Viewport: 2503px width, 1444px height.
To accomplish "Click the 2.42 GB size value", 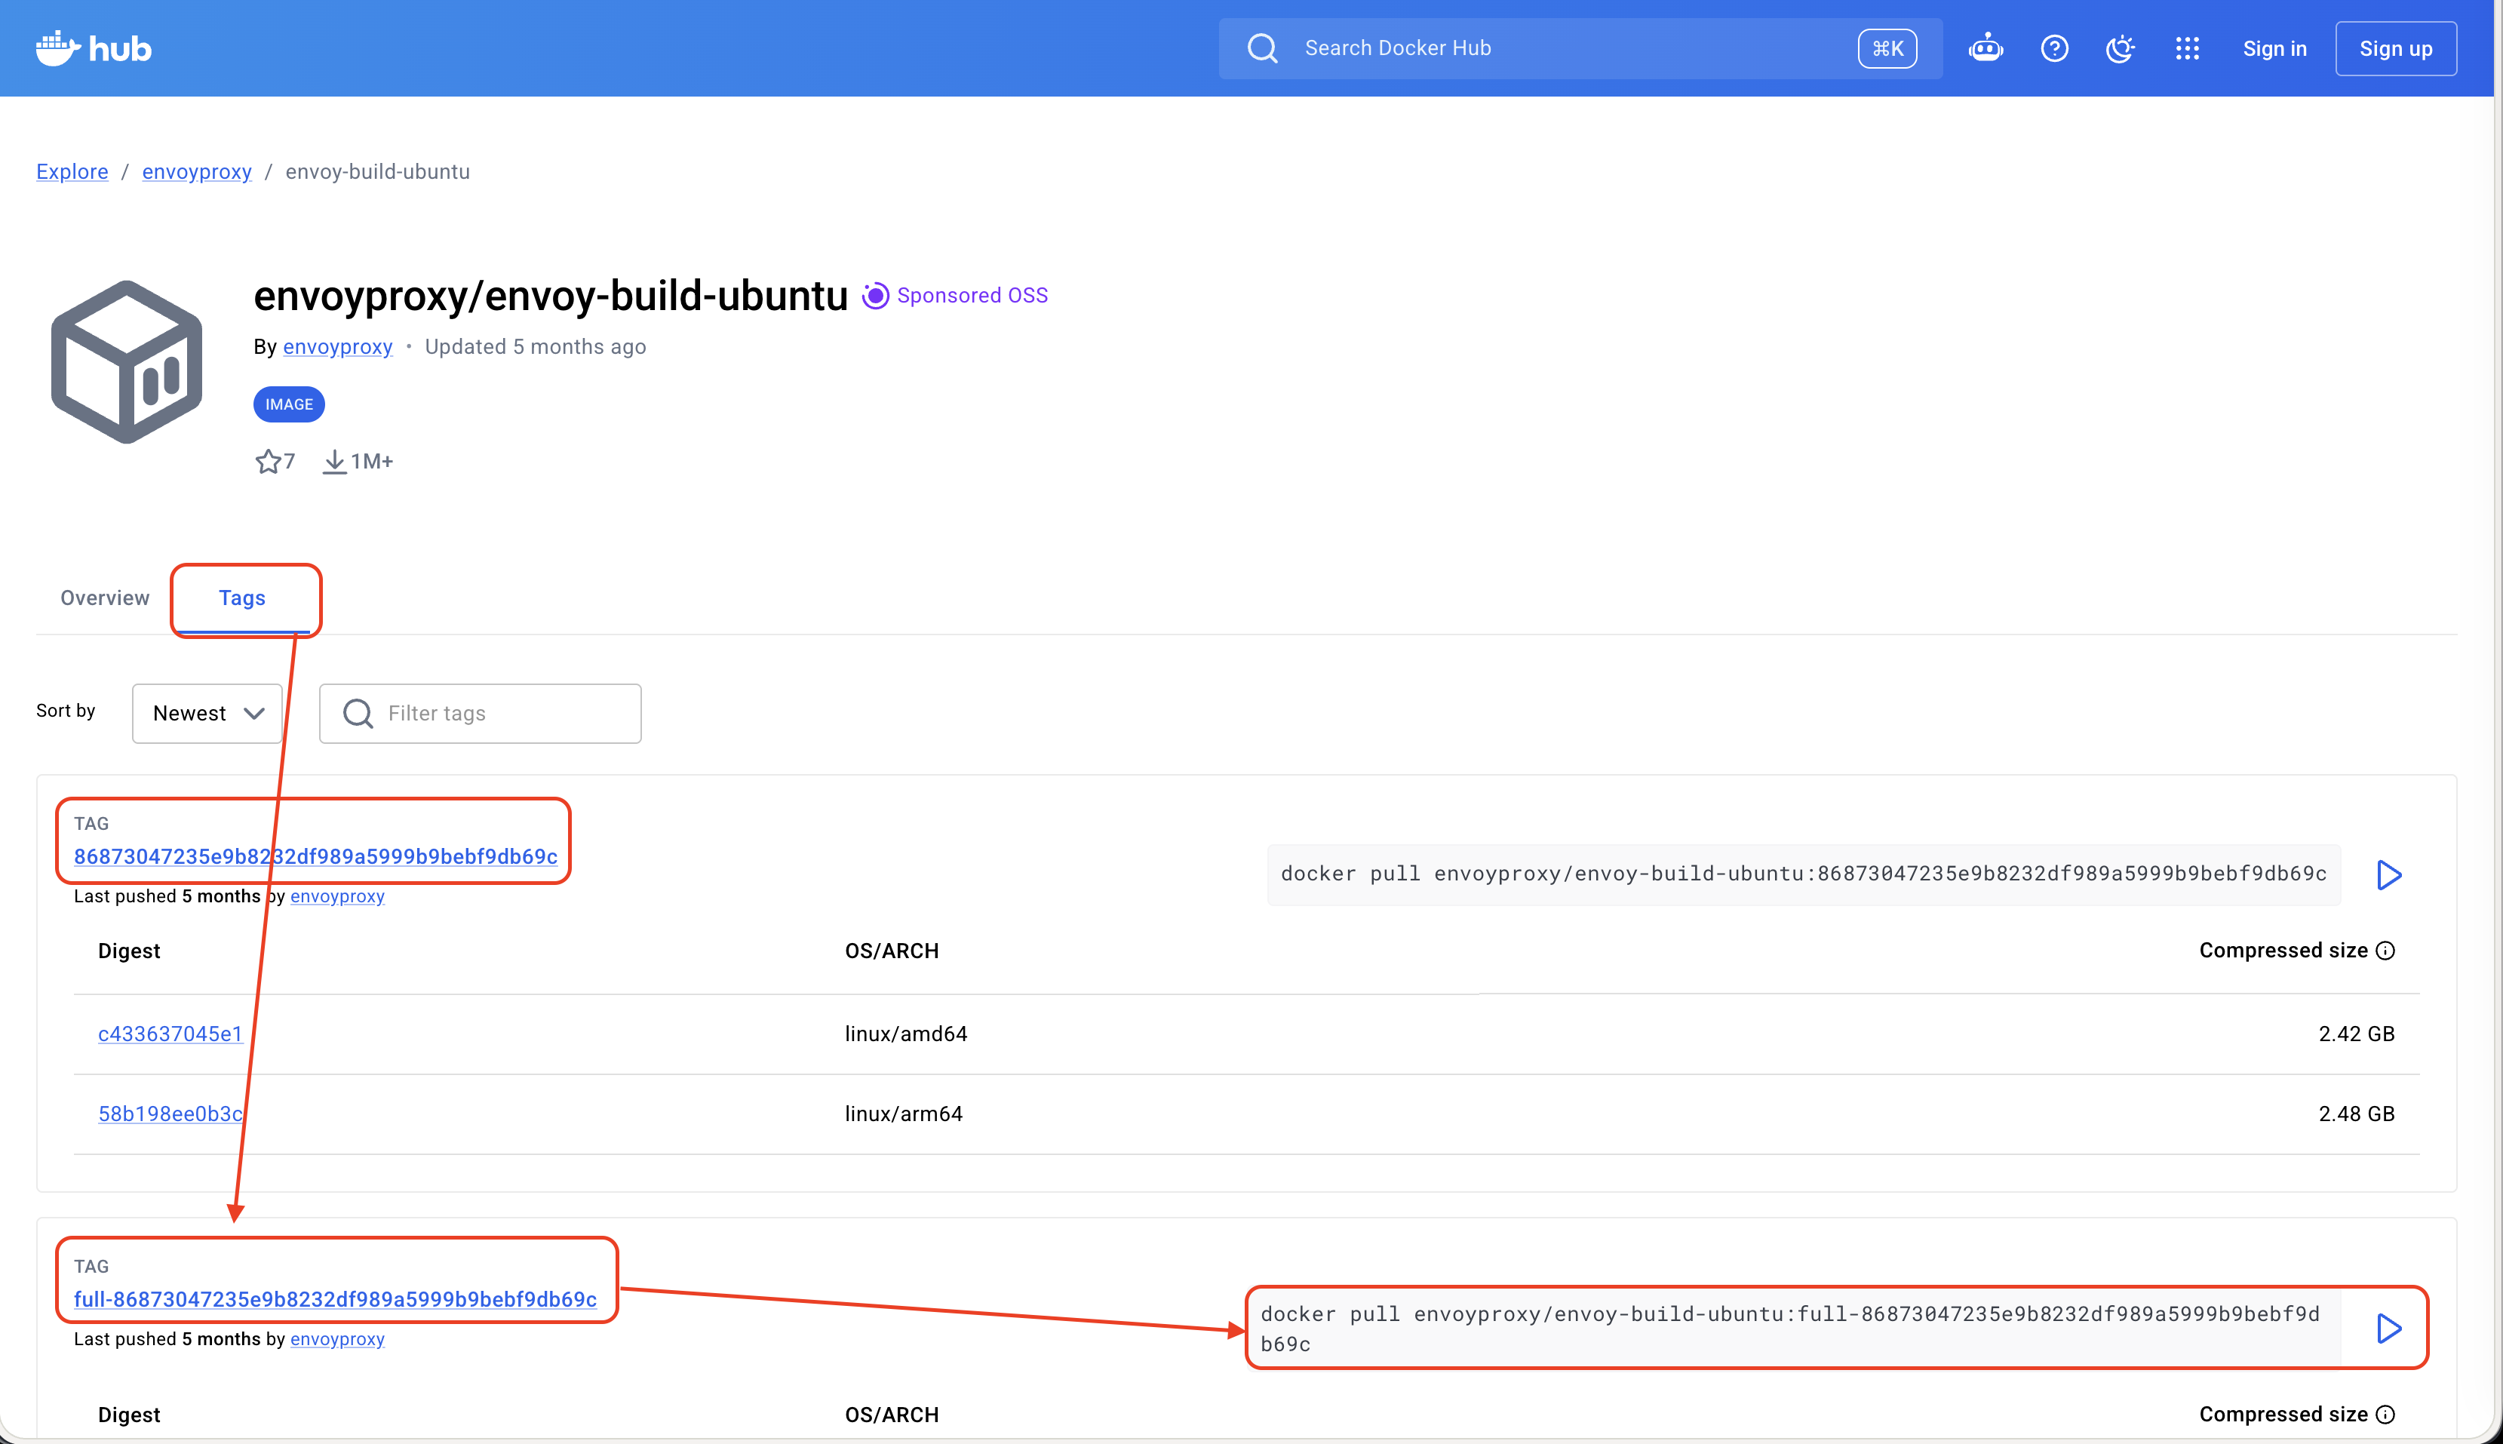I will point(2356,1034).
